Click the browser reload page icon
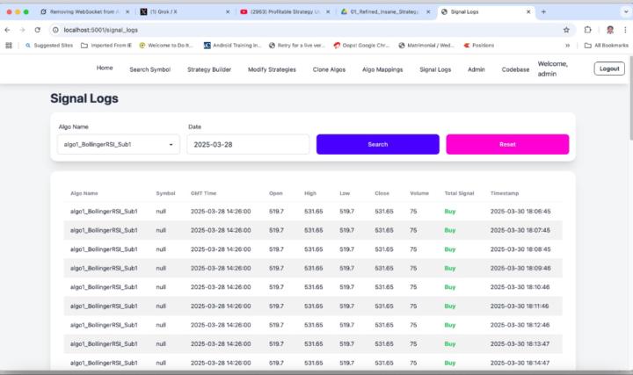Image resolution: width=633 pixels, height=375 pixels. point(37,29)
